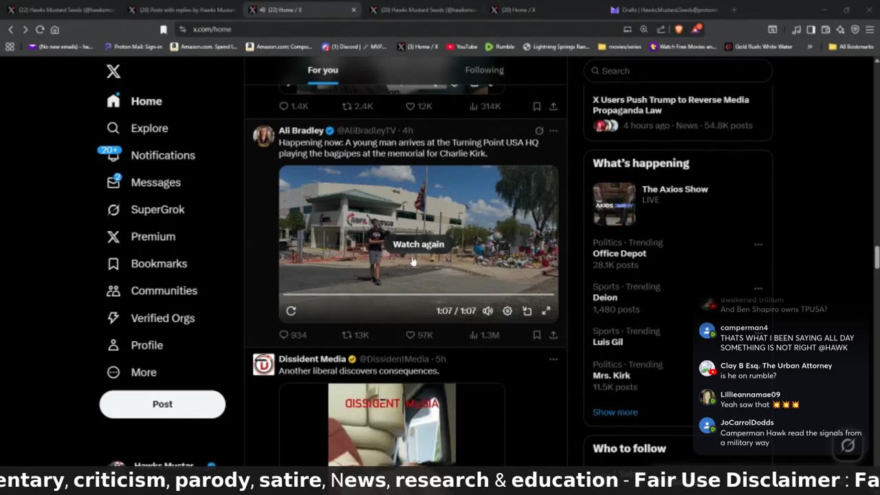Bookmark the top post with 314K views

537,107
